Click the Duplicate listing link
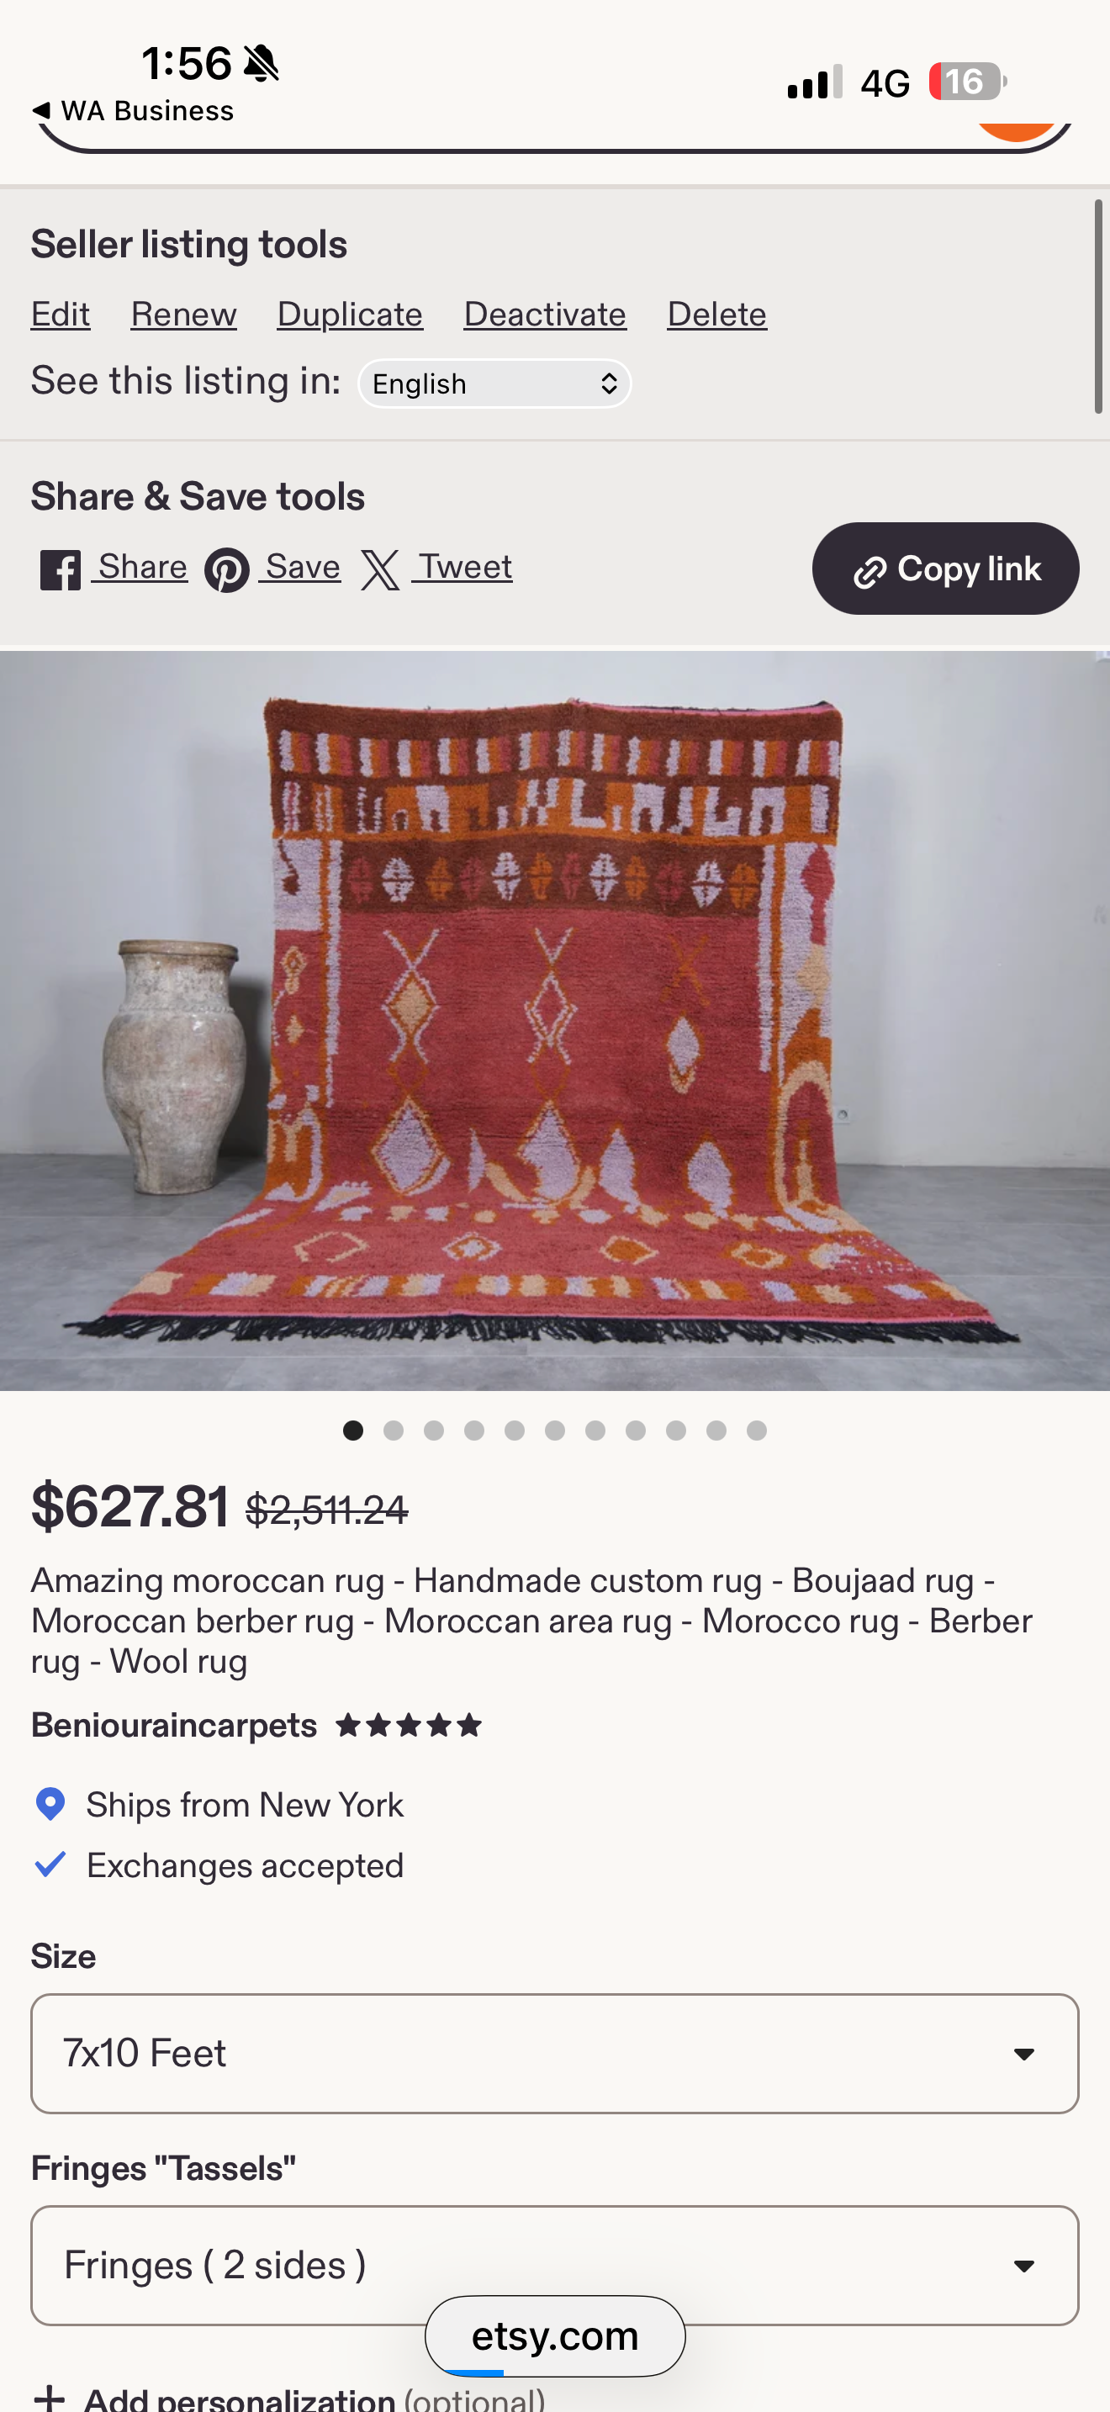The width and height of the screenshot is (1110, 2412). pos(350,314)
